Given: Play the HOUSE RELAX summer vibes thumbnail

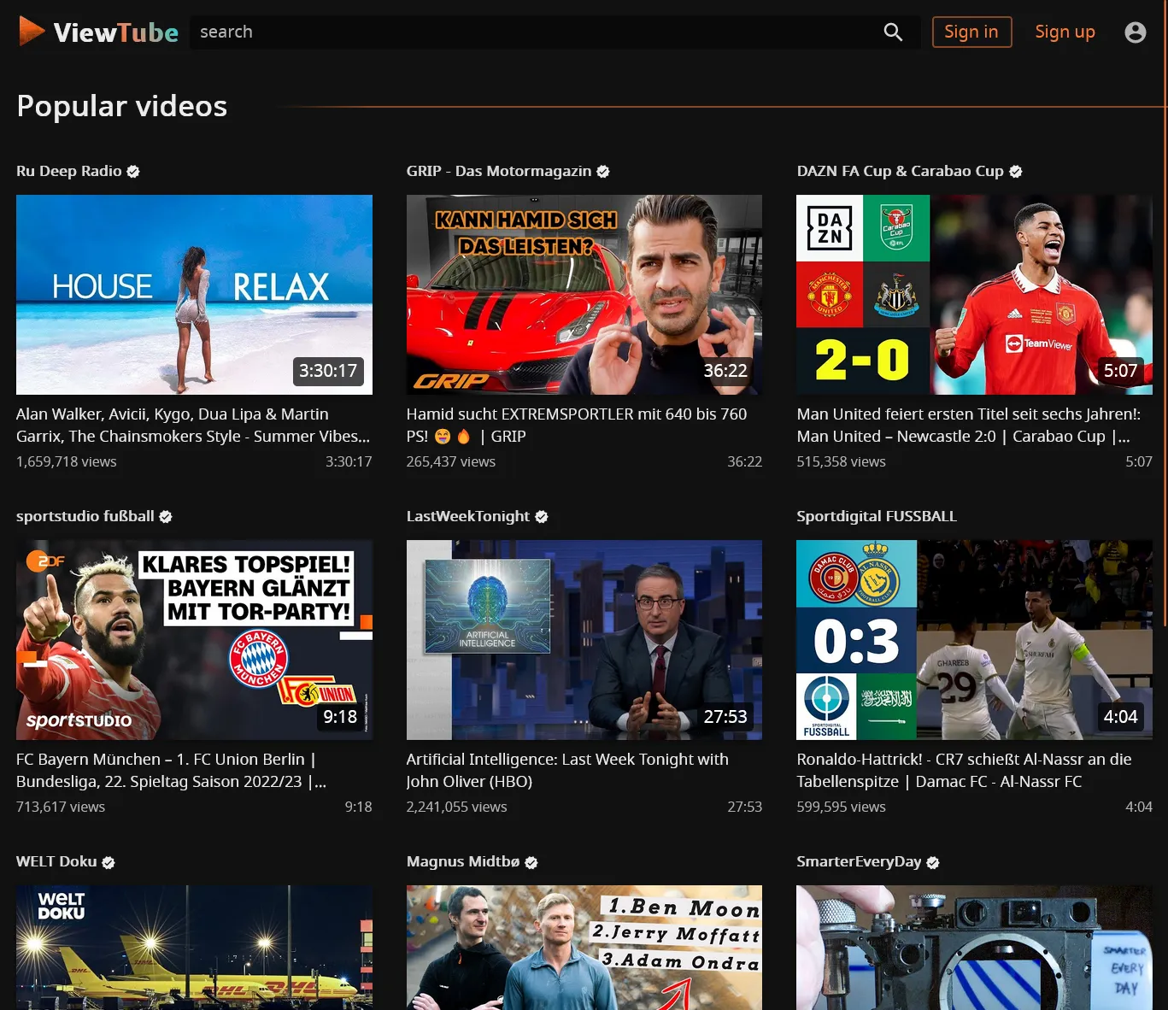Looking at the screenshot, I should point(194,295).
